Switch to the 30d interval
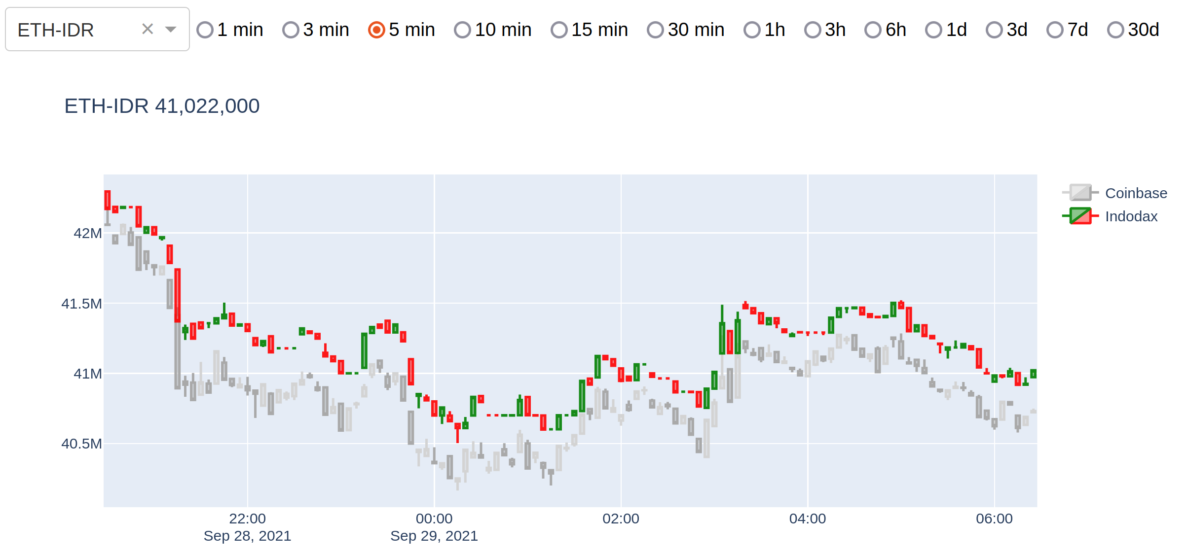The width and height of the screenshot is (1187, 554). coord(1115,30)
